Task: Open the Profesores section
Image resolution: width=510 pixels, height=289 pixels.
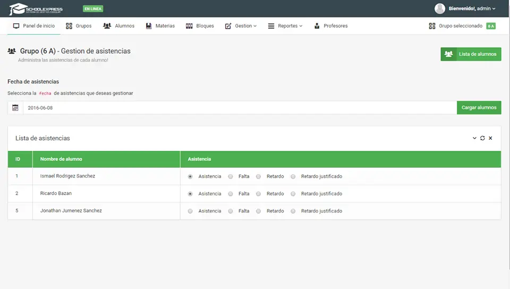Action: click(331, 26)
